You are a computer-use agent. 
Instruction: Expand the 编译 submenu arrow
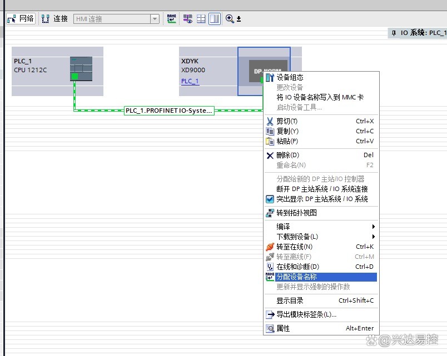click(374, 227)
